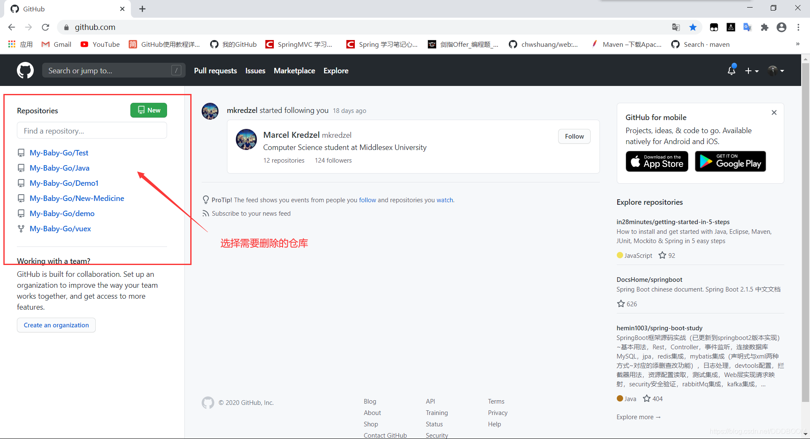The height and width of the screenshot is (439, 810).
Task: Open My-Baby-Go/Test repository
Action: (59, 153)
